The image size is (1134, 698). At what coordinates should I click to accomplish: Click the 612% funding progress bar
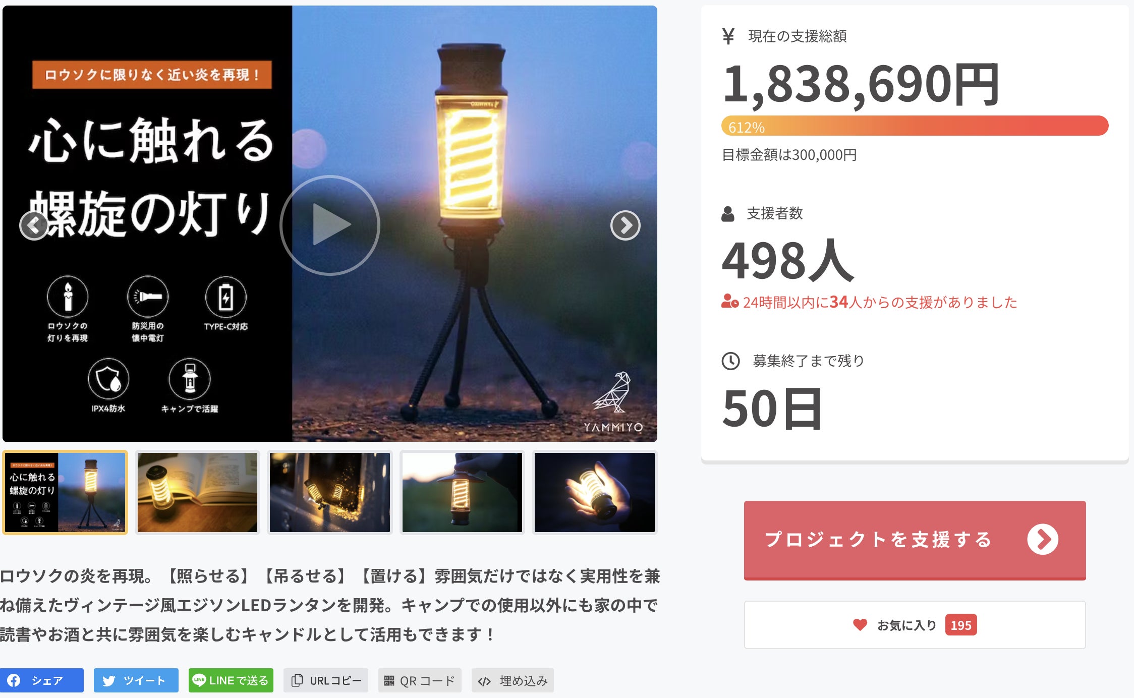[x=915, y=126]
